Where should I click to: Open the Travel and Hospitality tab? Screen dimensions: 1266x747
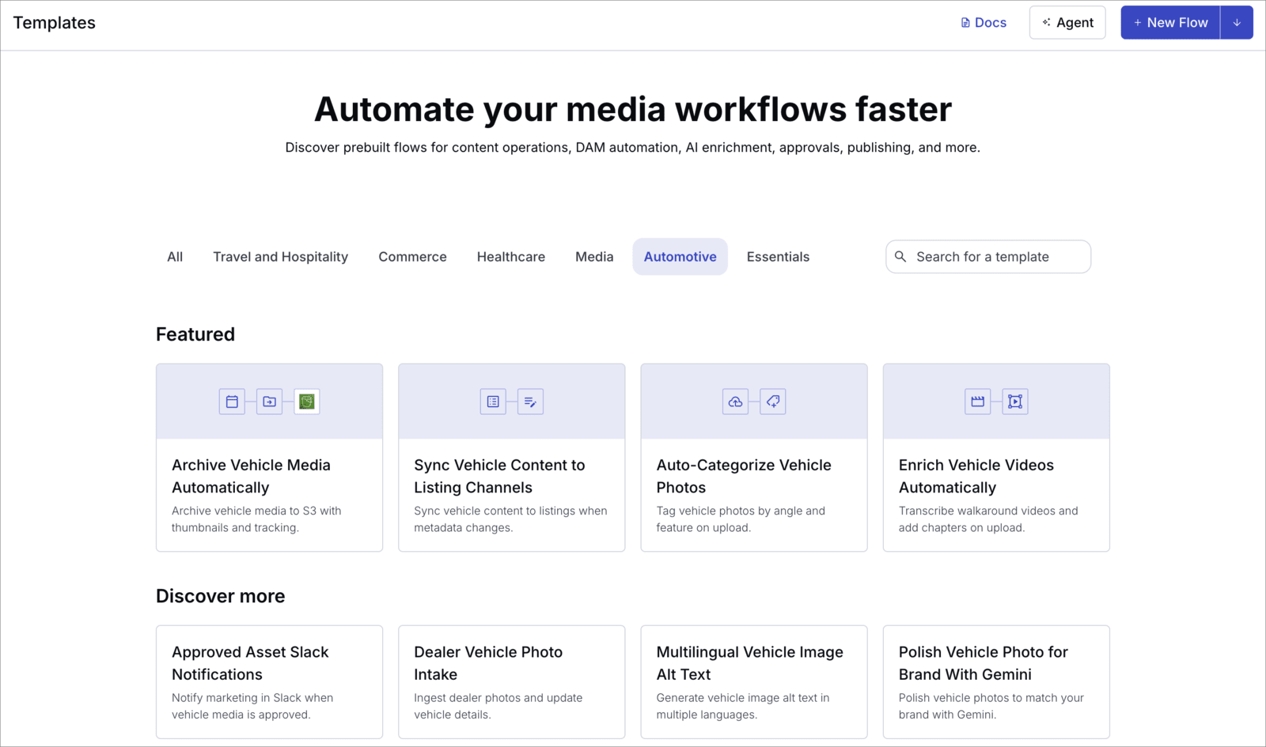280,257
